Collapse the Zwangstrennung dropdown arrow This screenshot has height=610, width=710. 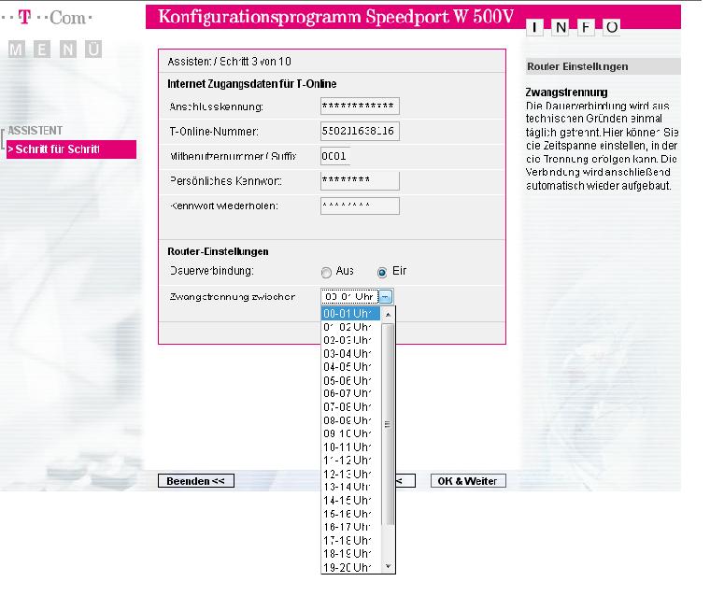pyautogui.click(x=385, y=297)
